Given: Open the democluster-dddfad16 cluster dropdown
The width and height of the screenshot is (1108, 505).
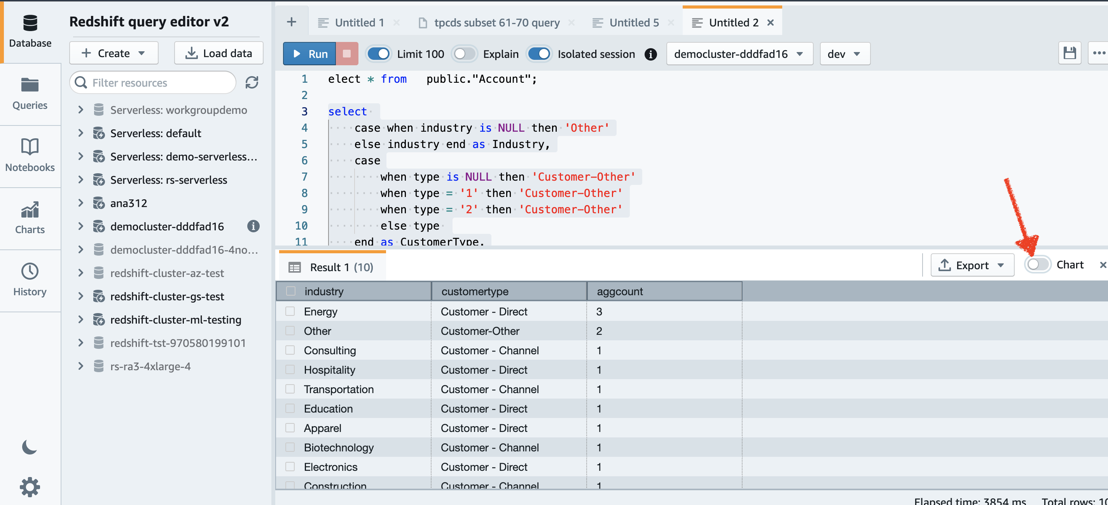Looking at the screenshot, I should [x=739, y=54].
